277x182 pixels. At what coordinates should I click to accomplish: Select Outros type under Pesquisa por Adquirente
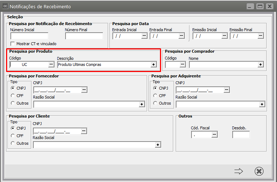(x=155, y=103)
